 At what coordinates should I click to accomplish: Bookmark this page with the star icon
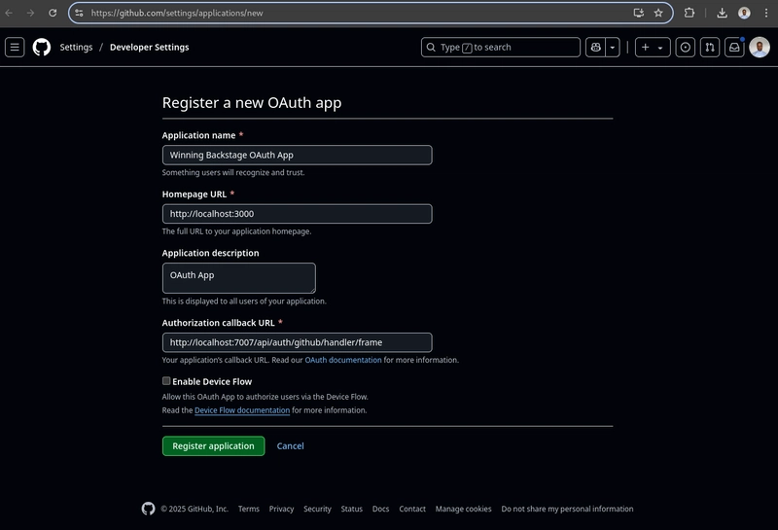click(658, 13)
